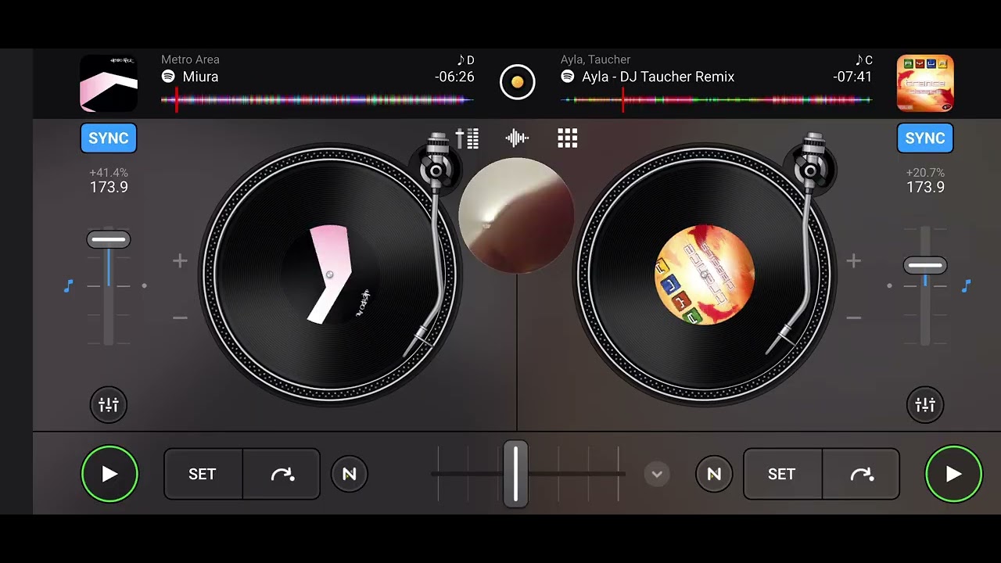Click the left deck pitch slider handle
This screenshot has height=563, width=1001.
pyautogui.click(x=109, y=239)
